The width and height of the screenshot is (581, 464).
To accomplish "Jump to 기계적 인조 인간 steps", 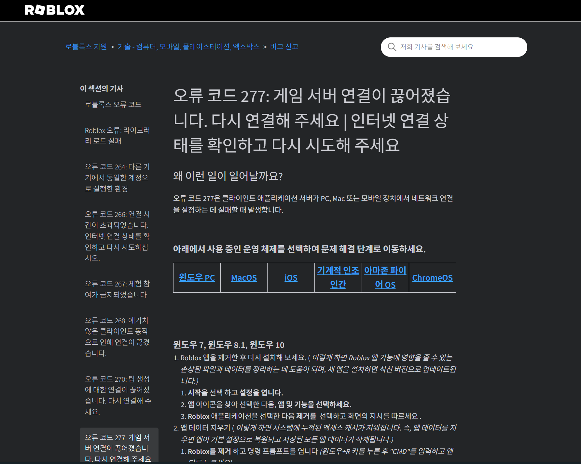I will point(338,278).
